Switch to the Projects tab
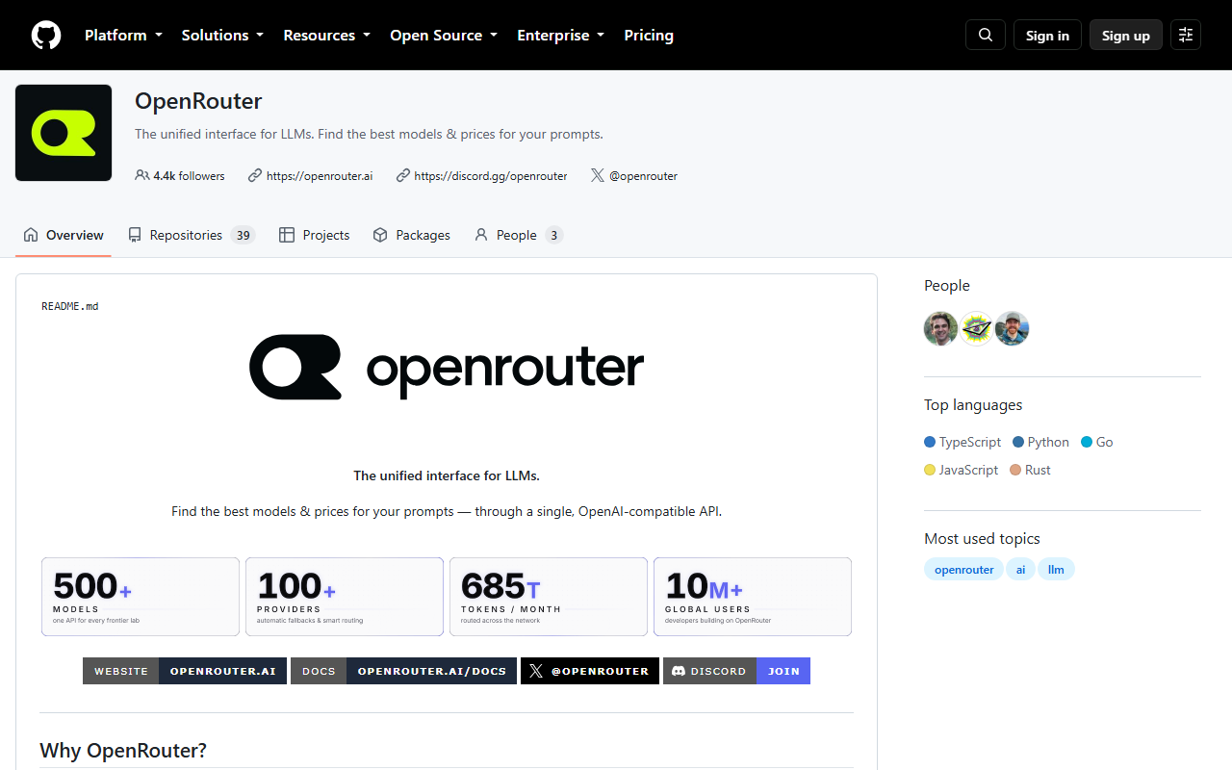Image resolution: width=1232 pixels, height=770 pixels. pyautogui.click(x=314, y=235)
